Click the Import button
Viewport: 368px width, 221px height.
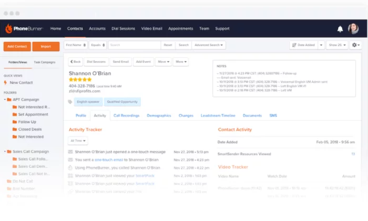(x=46, y=46)
